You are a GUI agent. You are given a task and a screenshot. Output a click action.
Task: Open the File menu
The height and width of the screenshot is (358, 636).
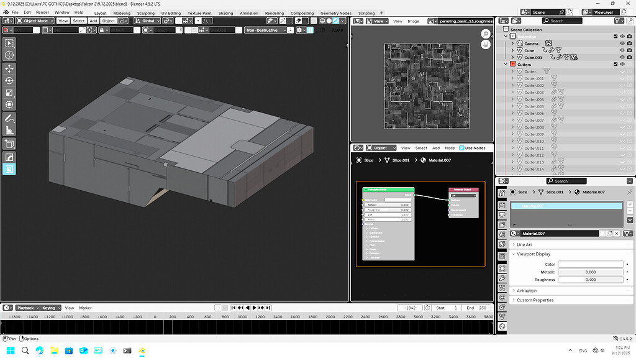coord(15,12)
